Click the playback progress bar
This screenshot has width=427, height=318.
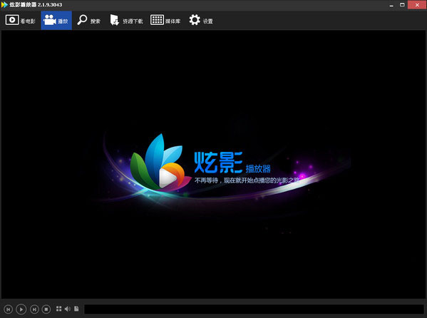(x=254, y=309)
